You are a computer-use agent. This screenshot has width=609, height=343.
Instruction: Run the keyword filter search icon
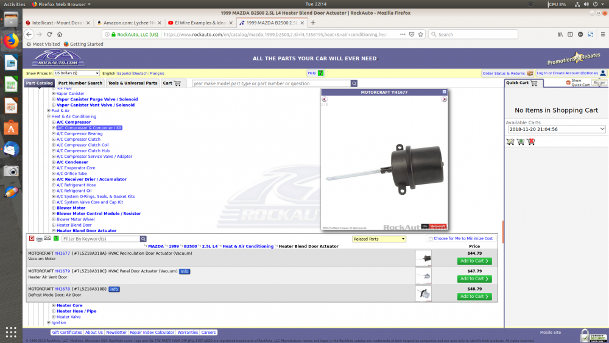tap(143, 239)
